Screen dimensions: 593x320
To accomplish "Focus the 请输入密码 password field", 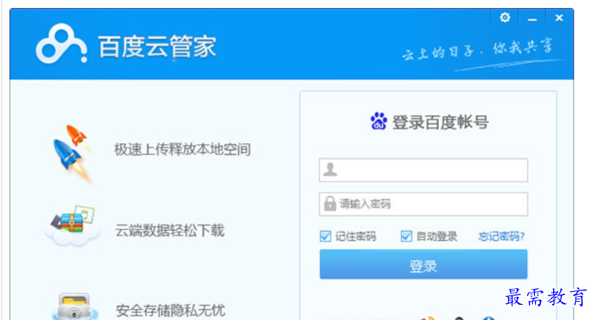I will click(x=423, y=204).
